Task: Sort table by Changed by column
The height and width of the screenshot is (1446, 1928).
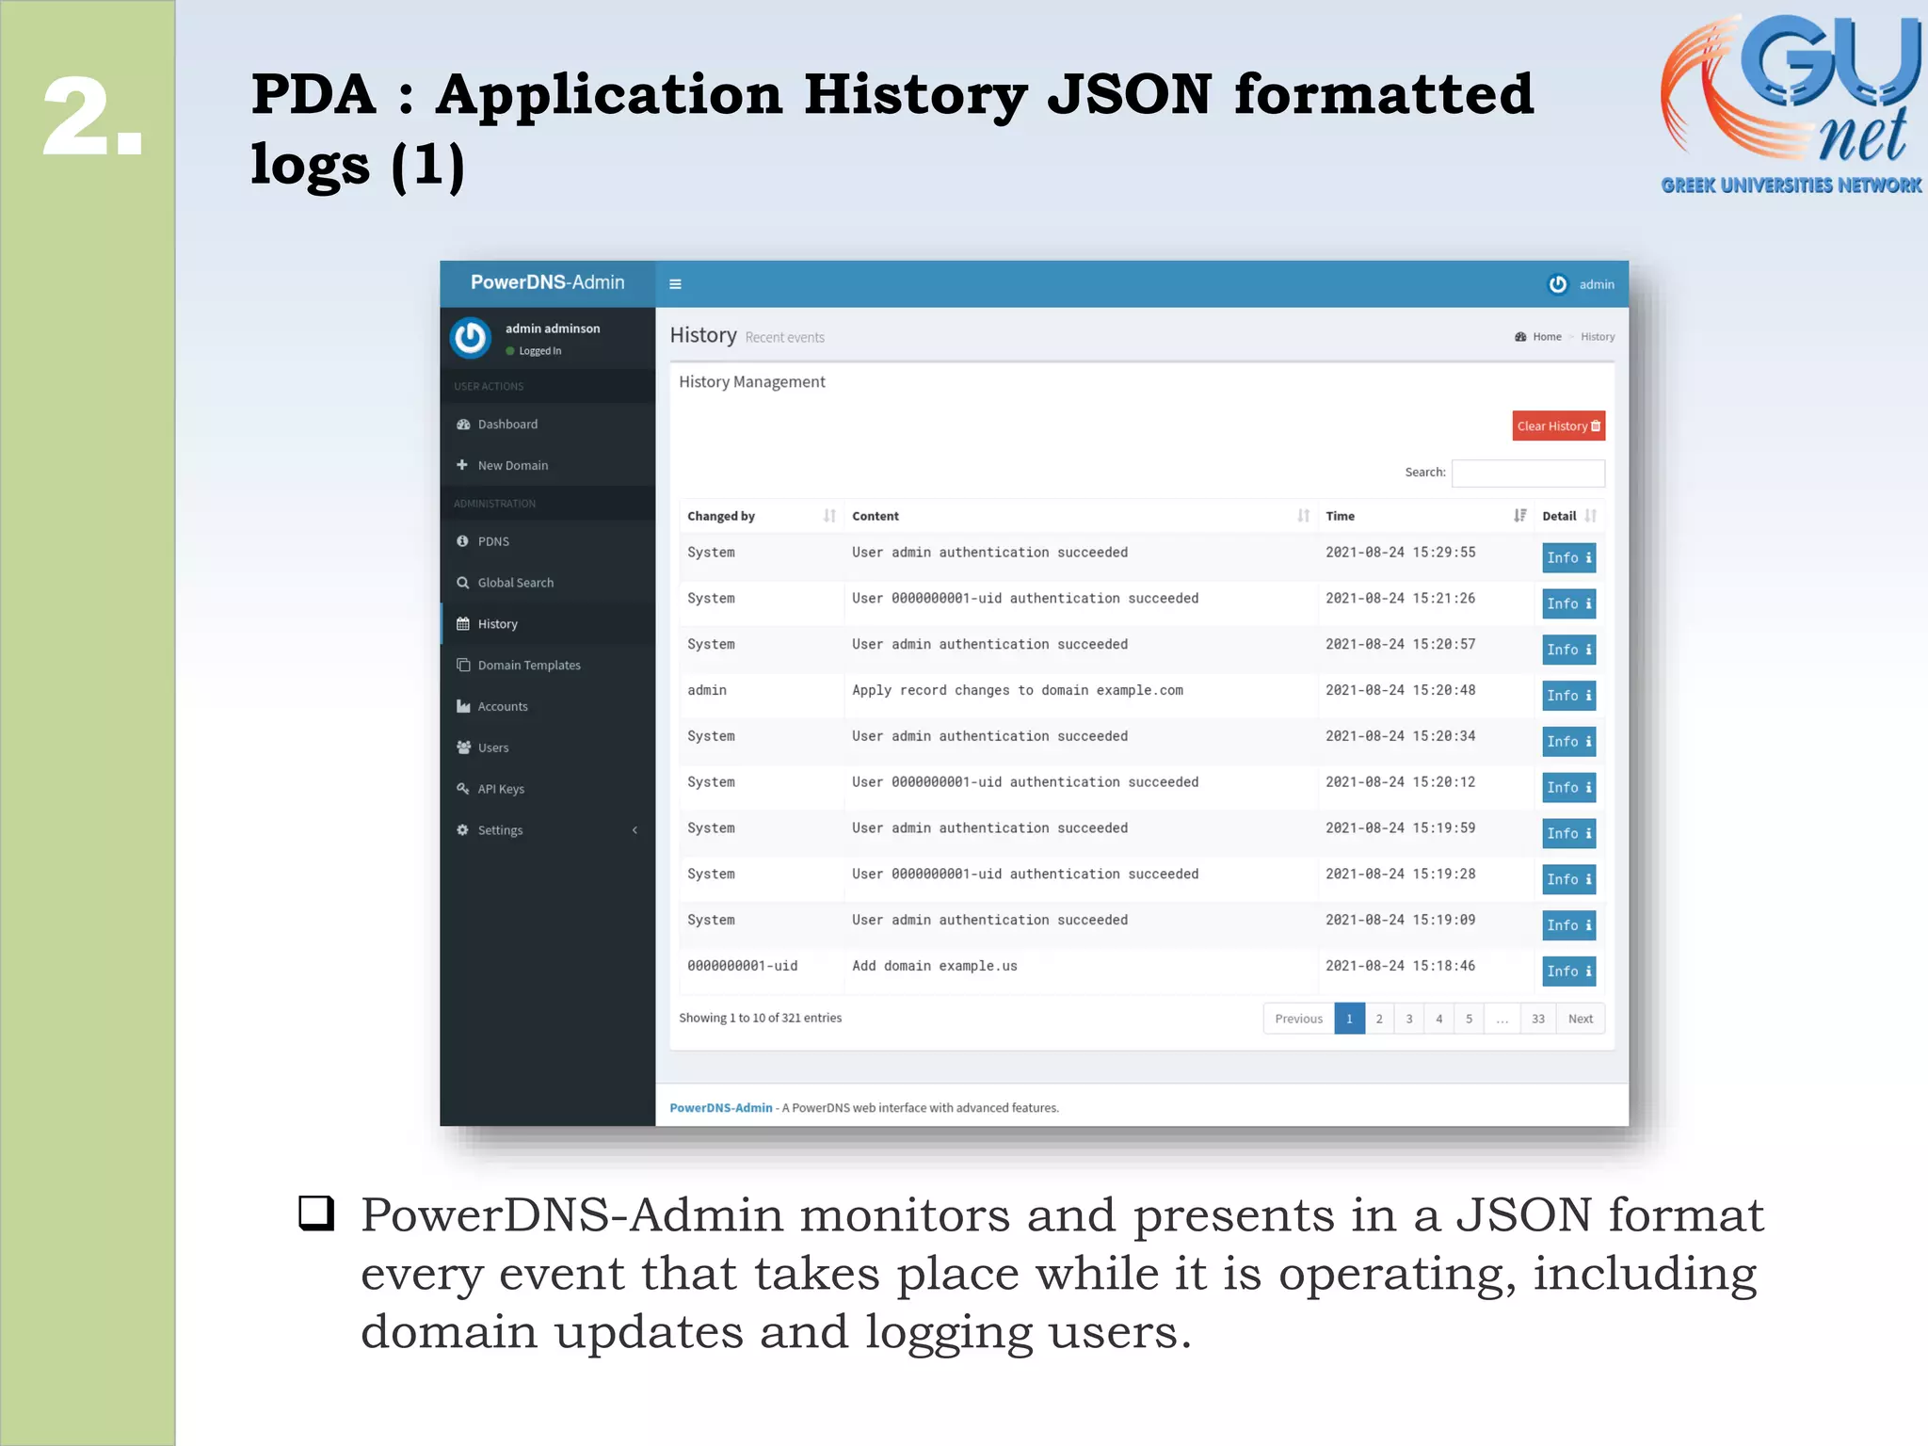Action: click(761, 516)
